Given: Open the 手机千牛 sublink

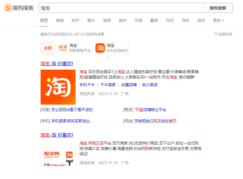Looking at the screenshot, I should (87, 85).
